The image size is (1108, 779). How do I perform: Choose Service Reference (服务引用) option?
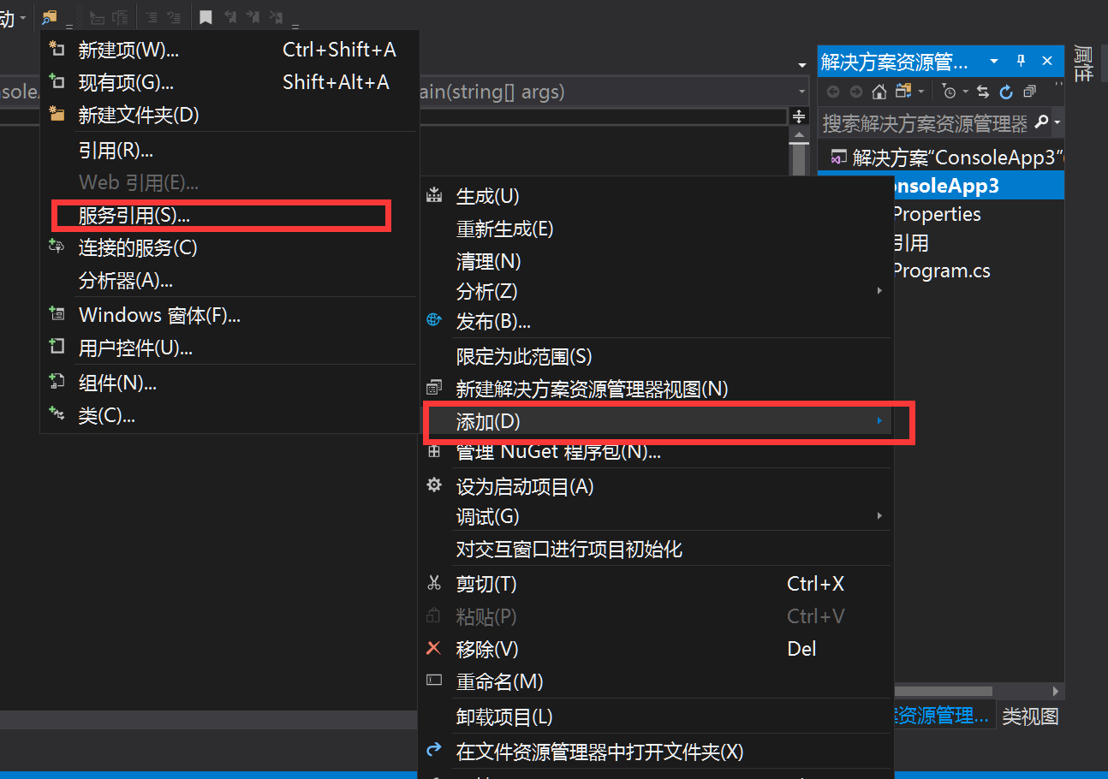[229, 216]
